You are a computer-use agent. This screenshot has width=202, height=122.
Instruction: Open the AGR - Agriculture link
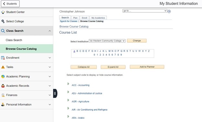tap(80, 101)
